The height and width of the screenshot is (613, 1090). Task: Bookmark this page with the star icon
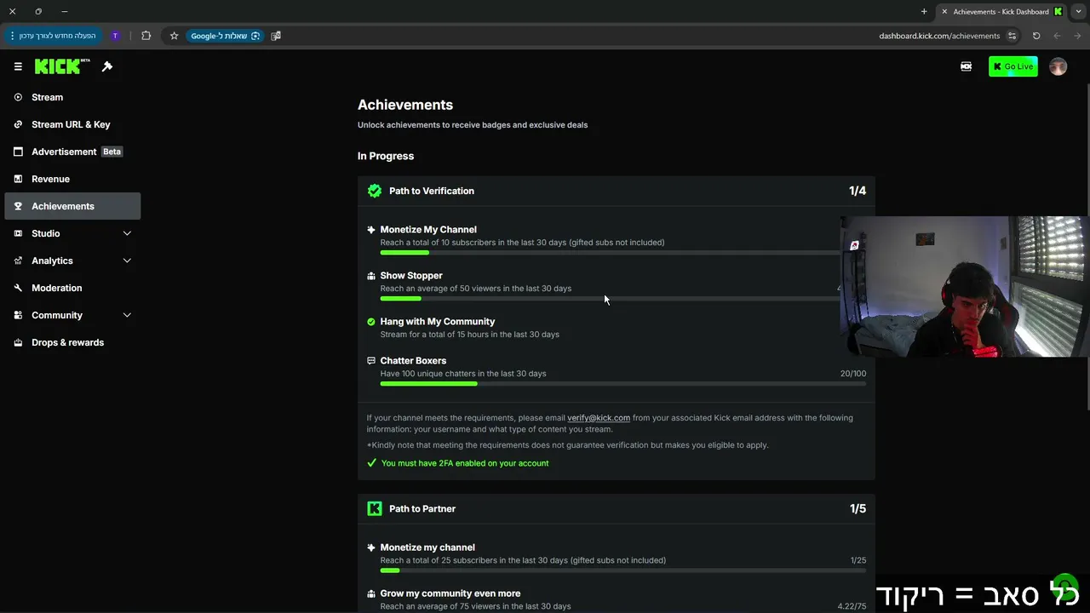point(174,36)
